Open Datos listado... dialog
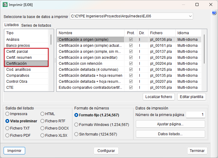218x158 pixels. tap(170, 134)
